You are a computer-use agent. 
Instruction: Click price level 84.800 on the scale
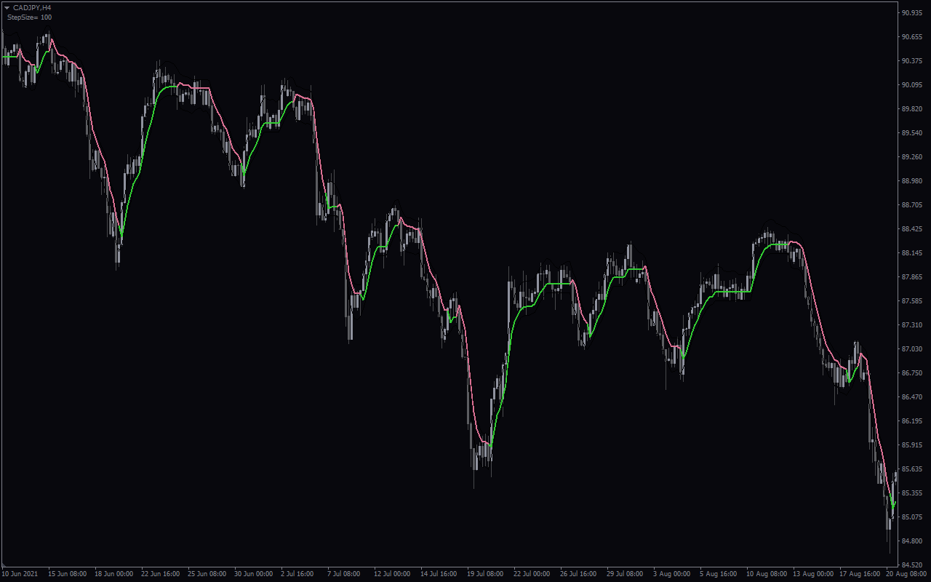point(912,541)
